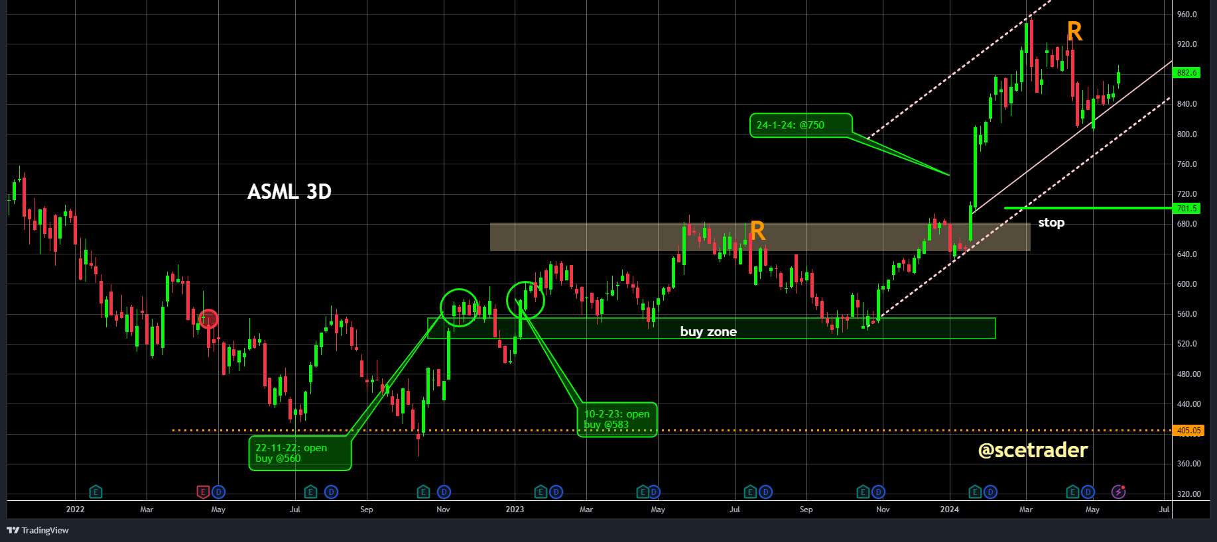Viewport: 1217px width, 542px height.
Task: Click the red circle marker near May 2022
Action: pyautogui.click(x=209, y=319)
